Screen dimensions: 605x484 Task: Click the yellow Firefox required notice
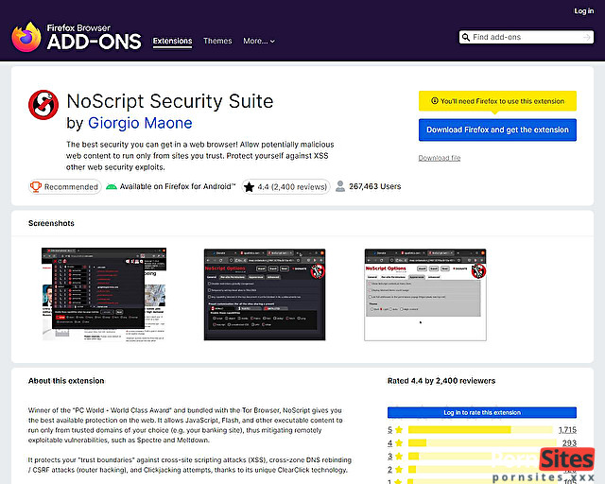[x=497, y=101]
